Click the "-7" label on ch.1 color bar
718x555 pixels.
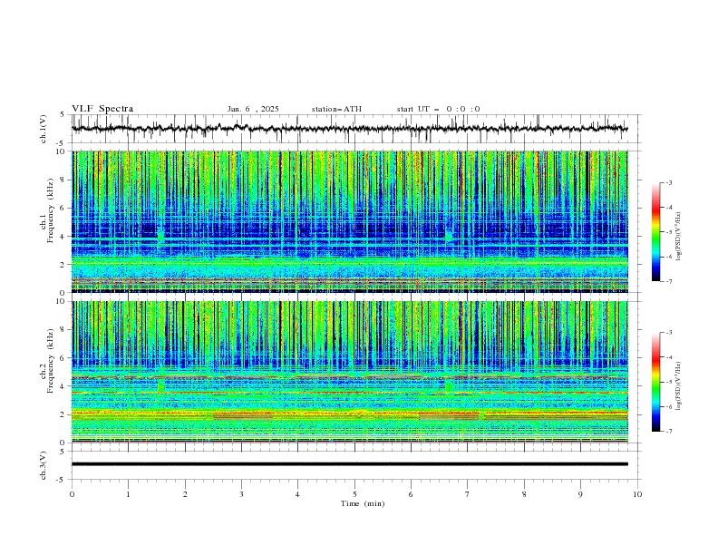click(x=669, y=281)
